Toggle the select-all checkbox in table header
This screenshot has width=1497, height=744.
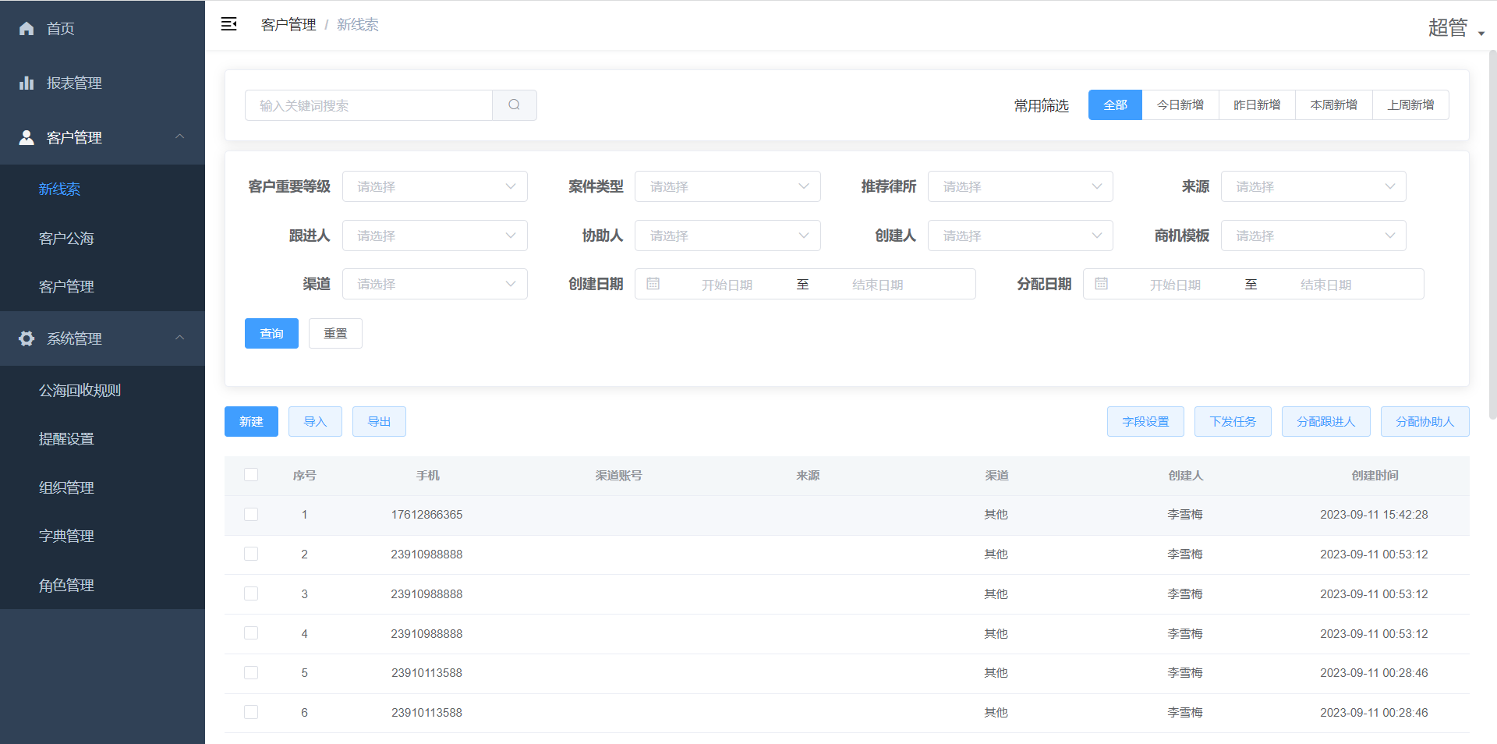tap(251, 475)
